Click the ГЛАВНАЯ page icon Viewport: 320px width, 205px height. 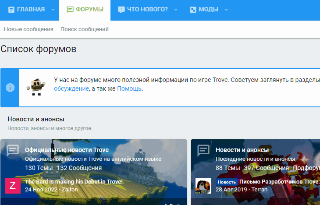tap(11, 10)
